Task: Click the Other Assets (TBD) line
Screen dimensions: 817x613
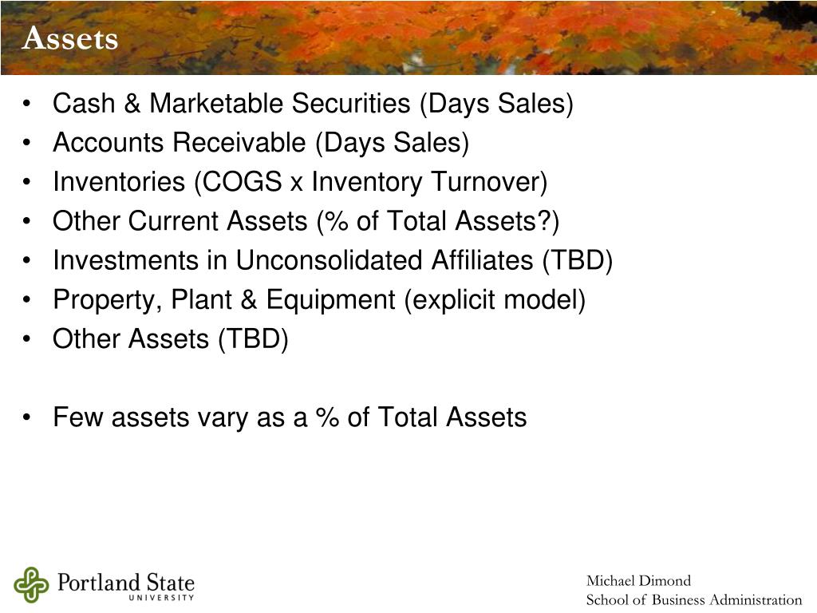Action: coord(171,338)
